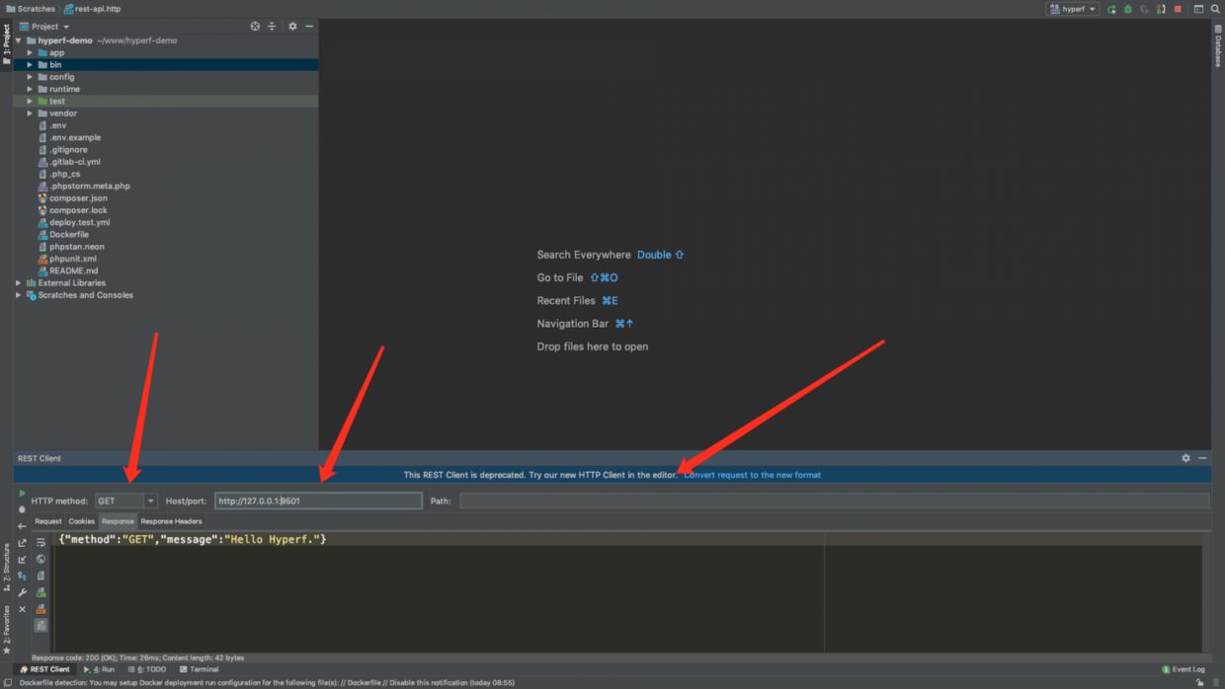This screenshot has width=1225, height=689.
Task: Click into the Host/port input field
Action: point(318,501)
